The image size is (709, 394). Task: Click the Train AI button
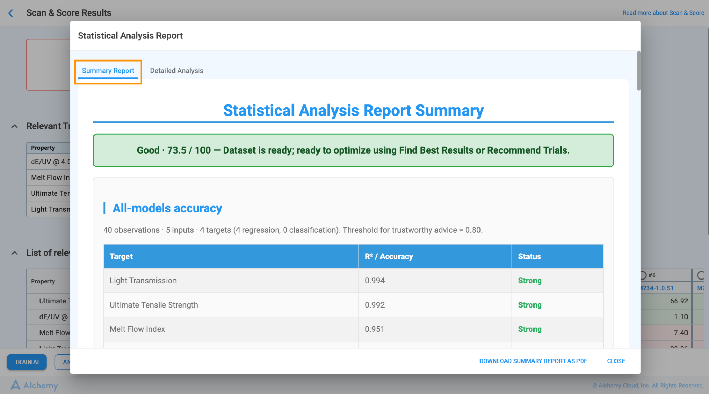click(27, 362)
